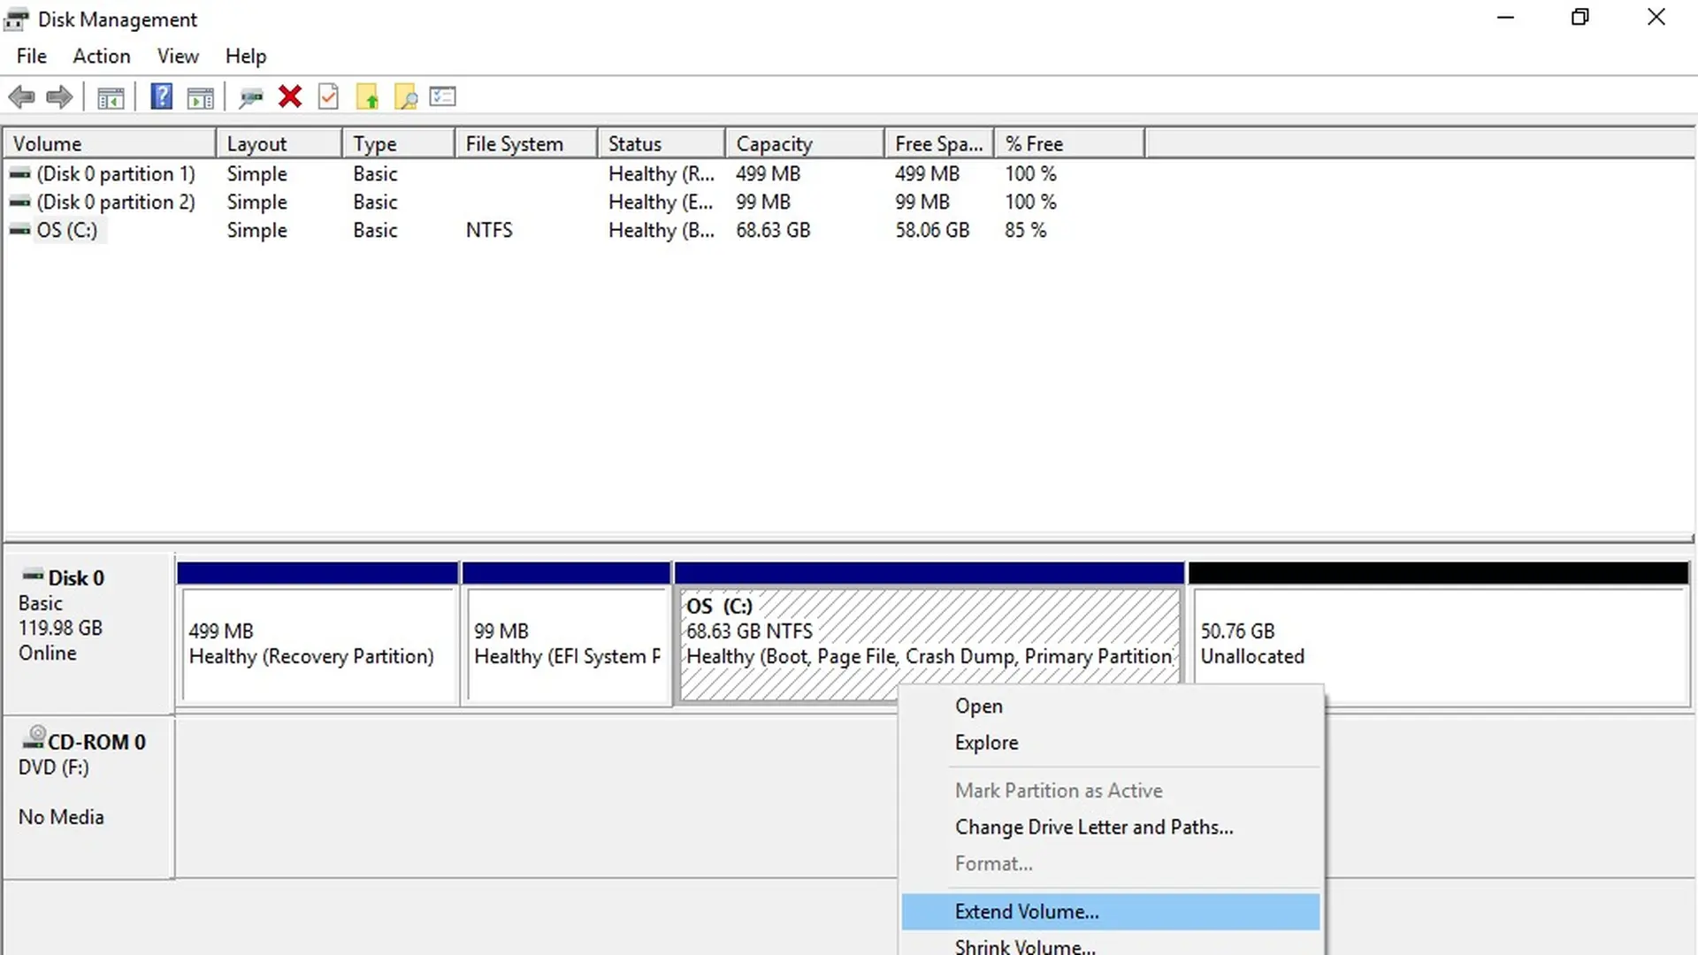The width and height of the screenshot is (1698, 955).
Task: Sort by the Type column header
Action: (398, 143)
